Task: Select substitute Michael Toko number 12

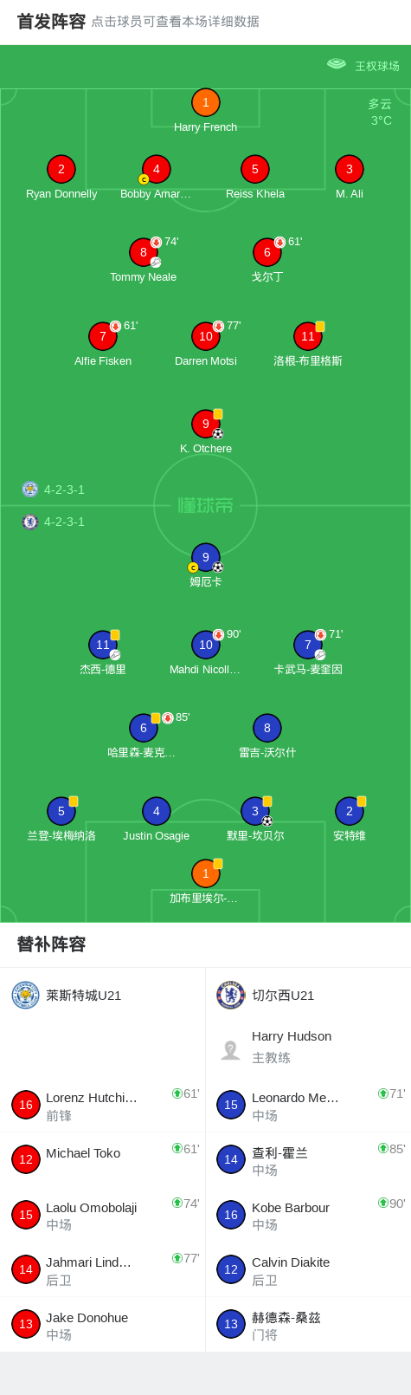Action: [x=103, y=1159]
